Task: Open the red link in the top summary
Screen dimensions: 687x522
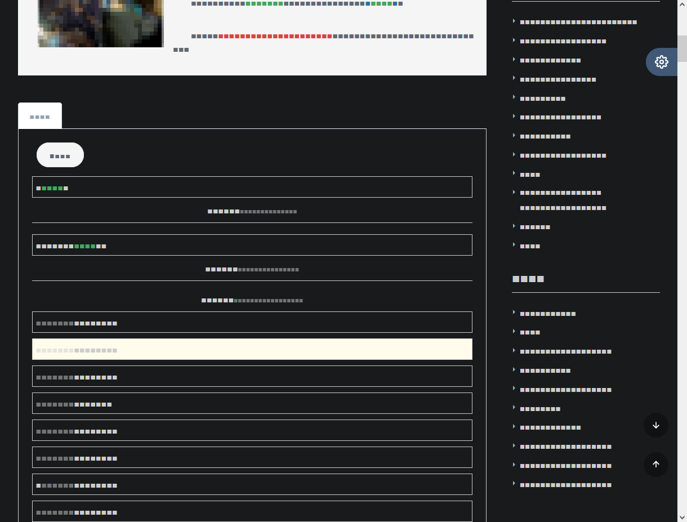Action: tap(275, 36)
